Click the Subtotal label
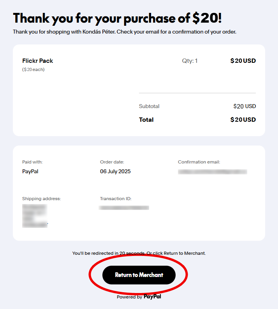The height and width of the screenshot is (309, 278). pyautogui.click(x=149, y=107)
